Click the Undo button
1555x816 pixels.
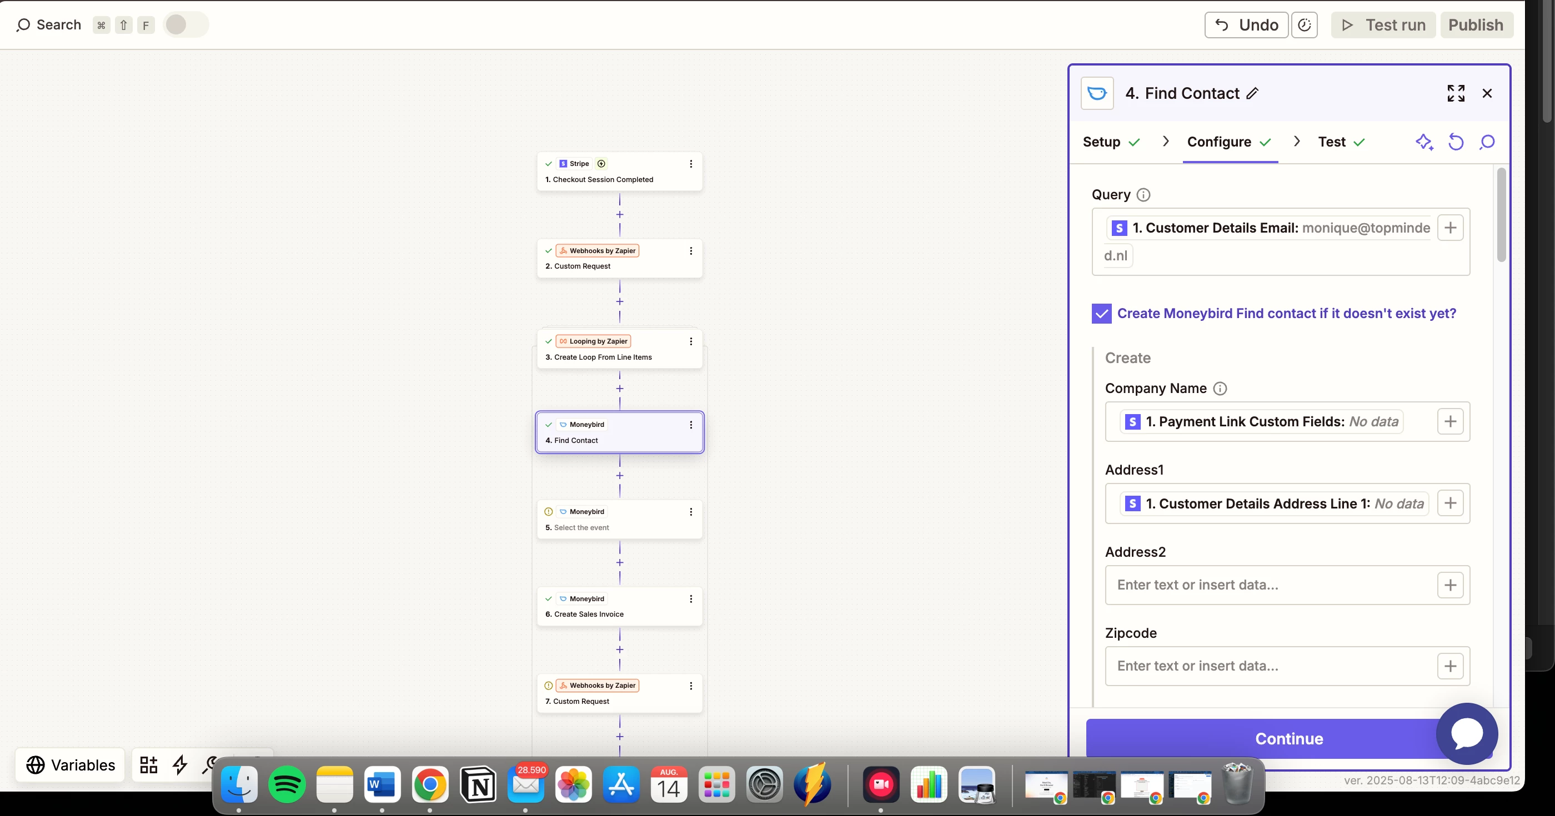(1246, 25)
